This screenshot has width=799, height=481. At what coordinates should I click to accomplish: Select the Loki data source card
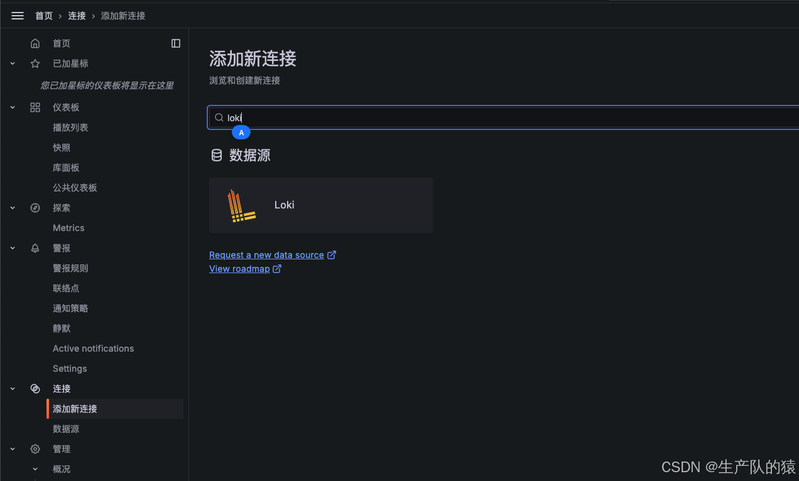click(321, 205)
